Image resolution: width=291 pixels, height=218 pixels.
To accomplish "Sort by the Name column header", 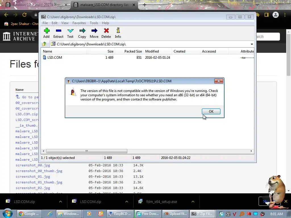I will (64, 51).
